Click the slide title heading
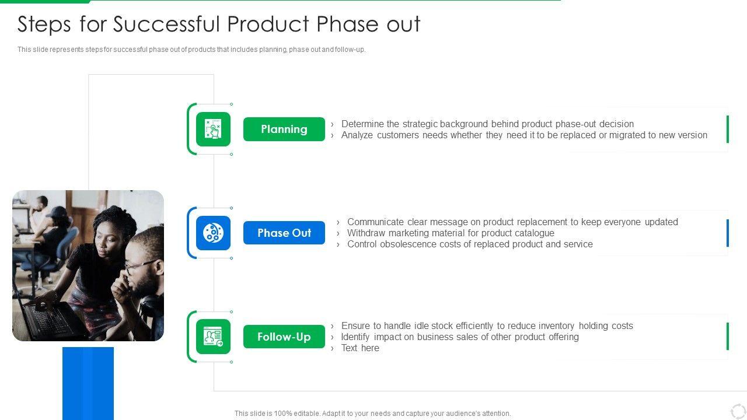The image size is (747, 420). (x=219, y=24)
